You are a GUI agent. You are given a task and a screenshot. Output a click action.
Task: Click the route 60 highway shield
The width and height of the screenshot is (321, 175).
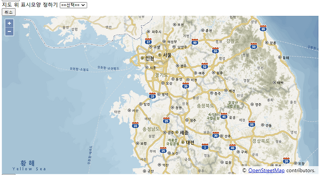coord(195,42)
